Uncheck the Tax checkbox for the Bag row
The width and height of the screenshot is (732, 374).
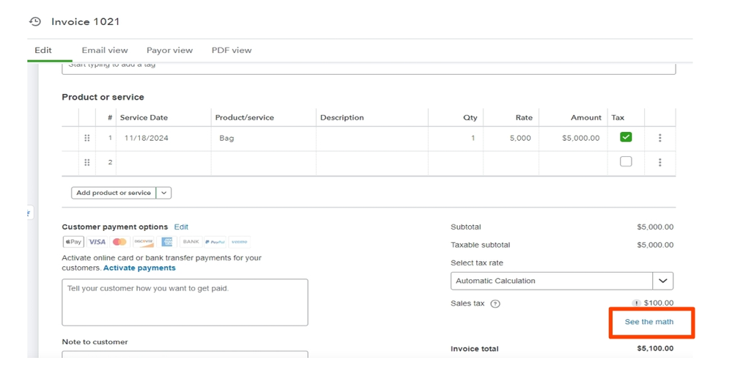click(x=626, y=137)
